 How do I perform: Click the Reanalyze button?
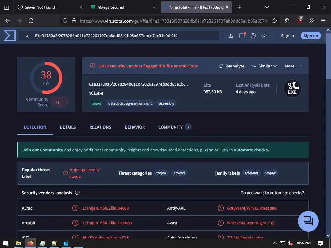click(x=231, y=66)
